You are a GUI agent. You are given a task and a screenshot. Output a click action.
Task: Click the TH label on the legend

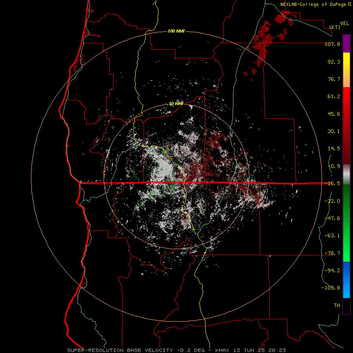point(337,306)
